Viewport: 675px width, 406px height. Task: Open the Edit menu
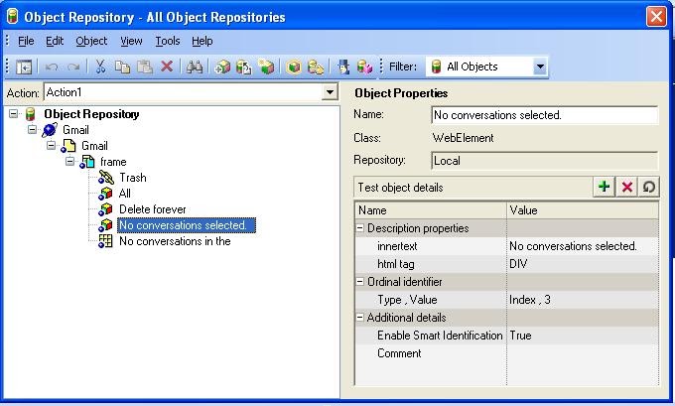coord(55,41)
